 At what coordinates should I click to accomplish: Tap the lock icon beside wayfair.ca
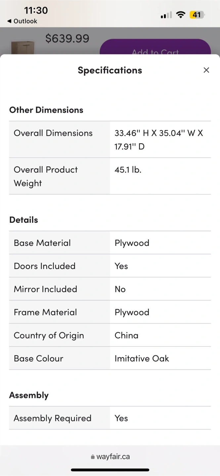tap(93, 457)
